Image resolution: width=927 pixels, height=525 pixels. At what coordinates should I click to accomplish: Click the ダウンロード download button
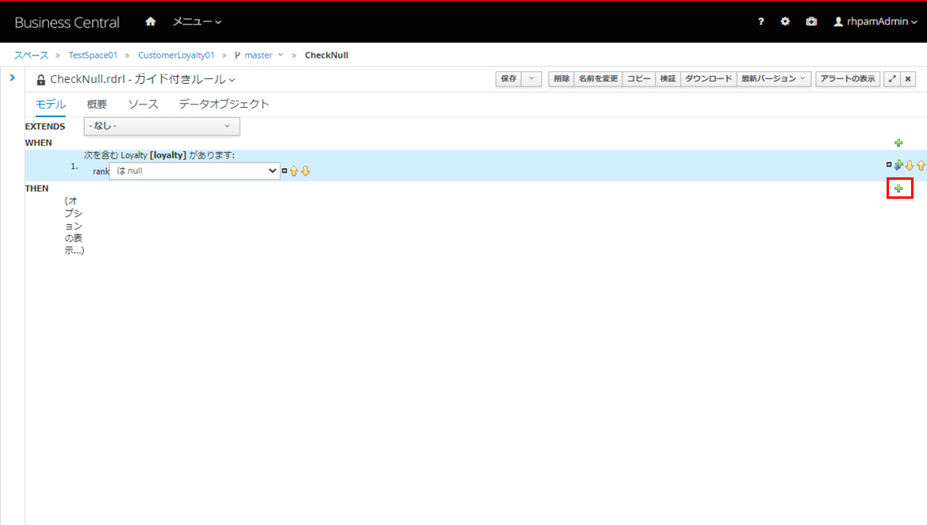(708, 78)
